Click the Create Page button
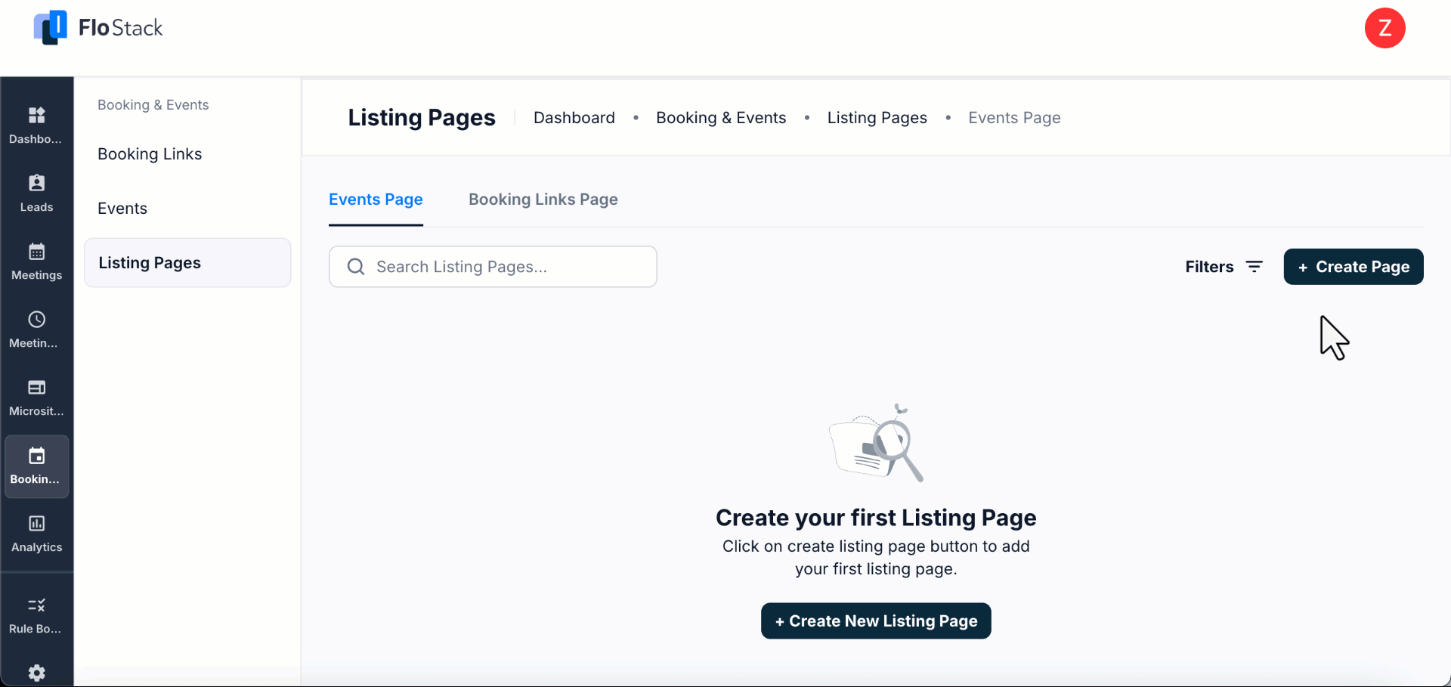 (1352, 266)
